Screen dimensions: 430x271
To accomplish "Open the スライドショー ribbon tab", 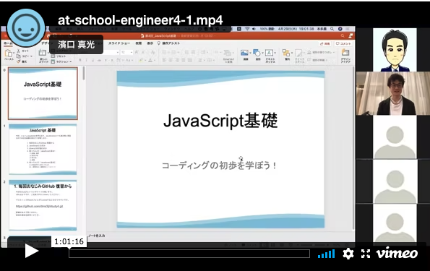I will [119, 43].
